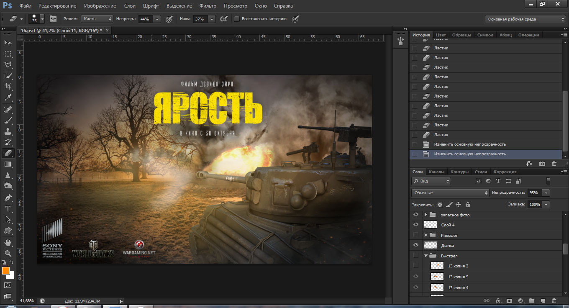Viewport: 569px width, 308px height.
Task: Open layer 'Непрозрачность' 95% dropdown arrow
Action: (x=546, y=193)
